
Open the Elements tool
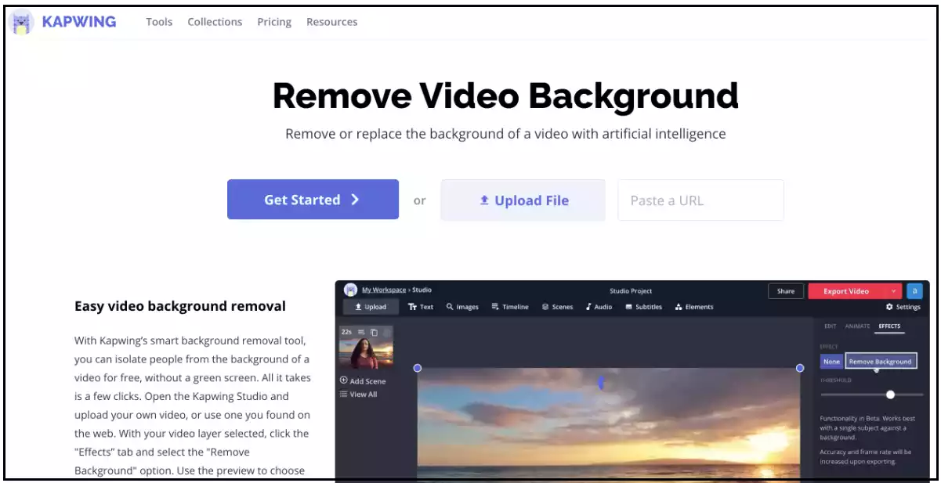(694, 307)
